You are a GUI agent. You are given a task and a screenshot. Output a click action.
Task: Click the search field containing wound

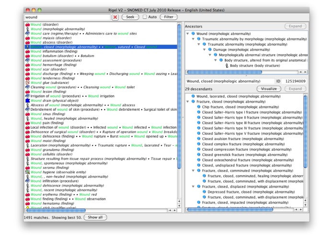pos(68,17)
